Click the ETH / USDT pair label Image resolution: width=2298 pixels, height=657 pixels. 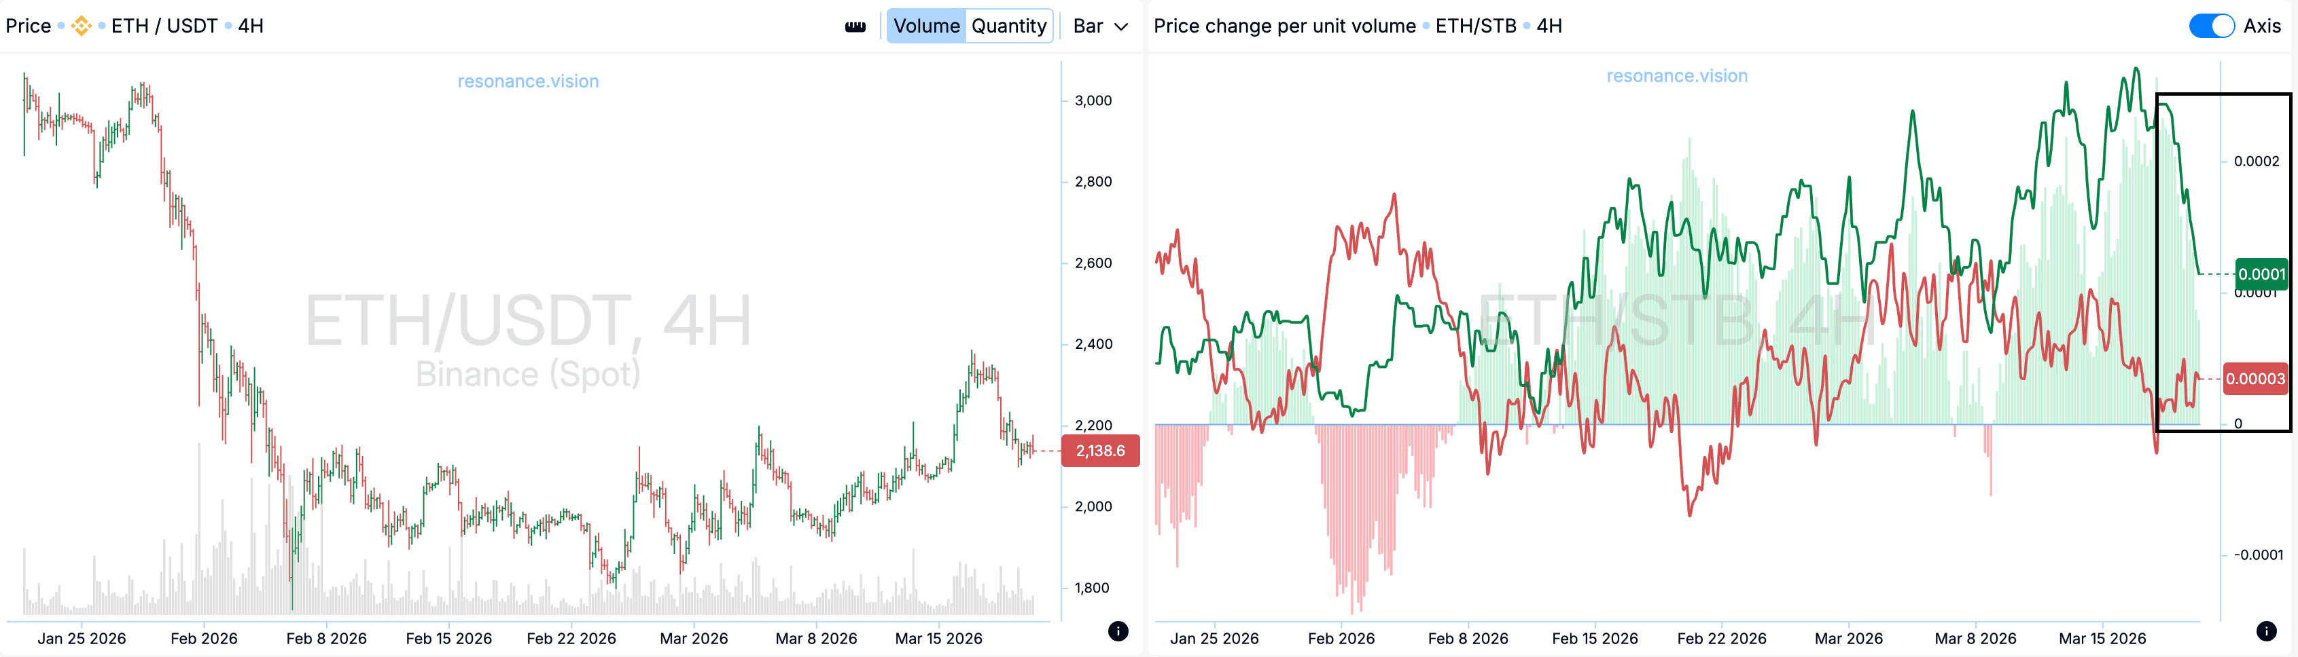tap(164, 26)
